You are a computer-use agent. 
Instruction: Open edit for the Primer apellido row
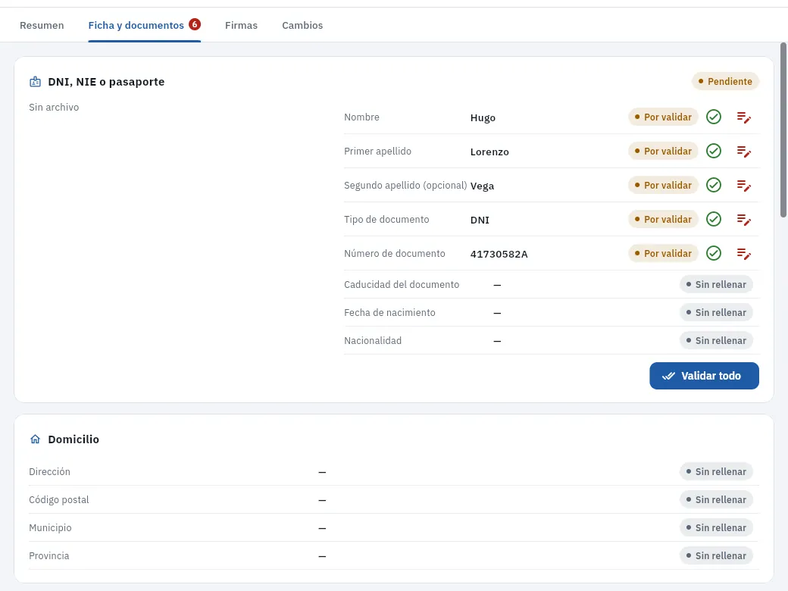point(744,152)
